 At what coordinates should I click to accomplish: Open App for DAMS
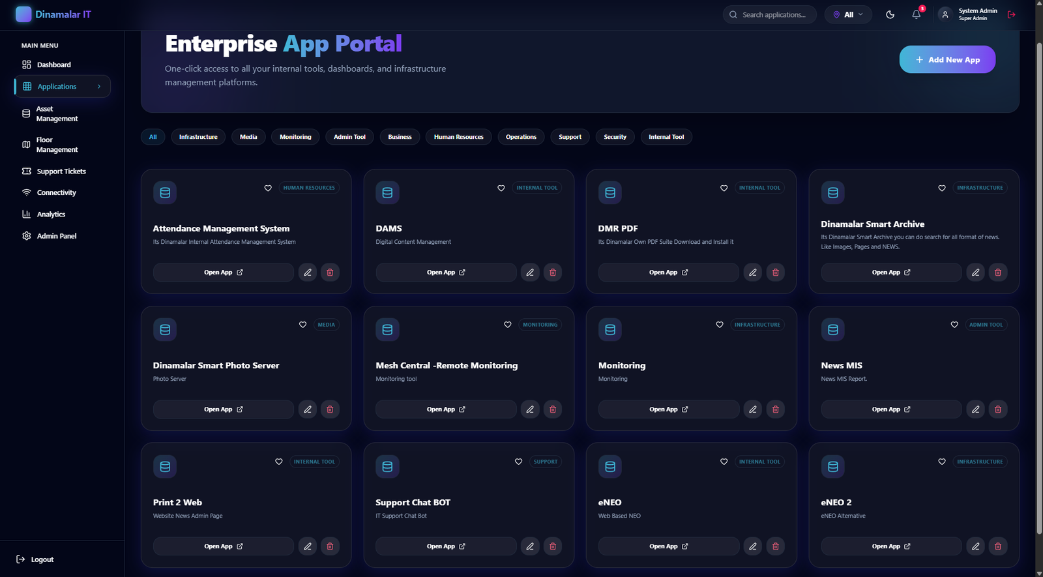[446, 273]
